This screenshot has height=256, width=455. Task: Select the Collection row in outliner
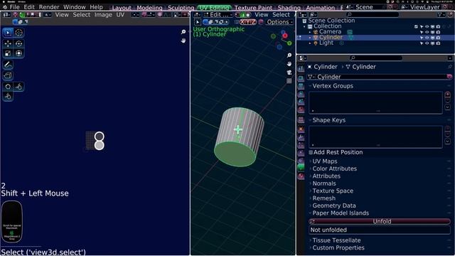(375, 26)
